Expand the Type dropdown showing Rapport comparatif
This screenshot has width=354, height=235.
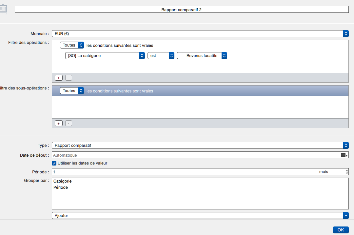pyautogui.click(x=200, y=145)
